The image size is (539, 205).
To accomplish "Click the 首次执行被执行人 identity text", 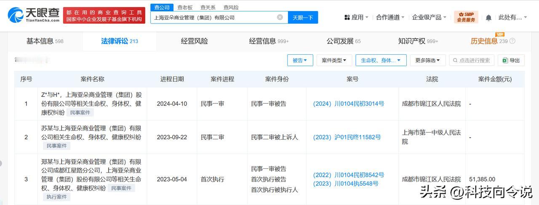I will click(x=275, y=190).
